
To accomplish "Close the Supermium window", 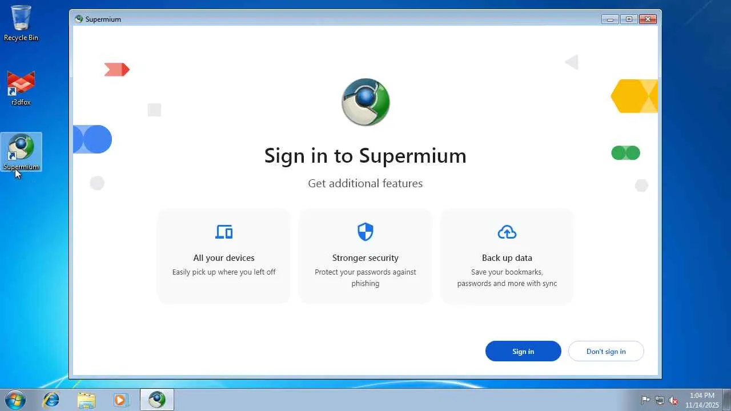I will 648,19.
